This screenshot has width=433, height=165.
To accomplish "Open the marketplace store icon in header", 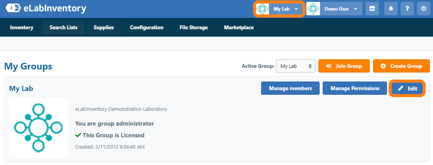I will coord(372,9).
